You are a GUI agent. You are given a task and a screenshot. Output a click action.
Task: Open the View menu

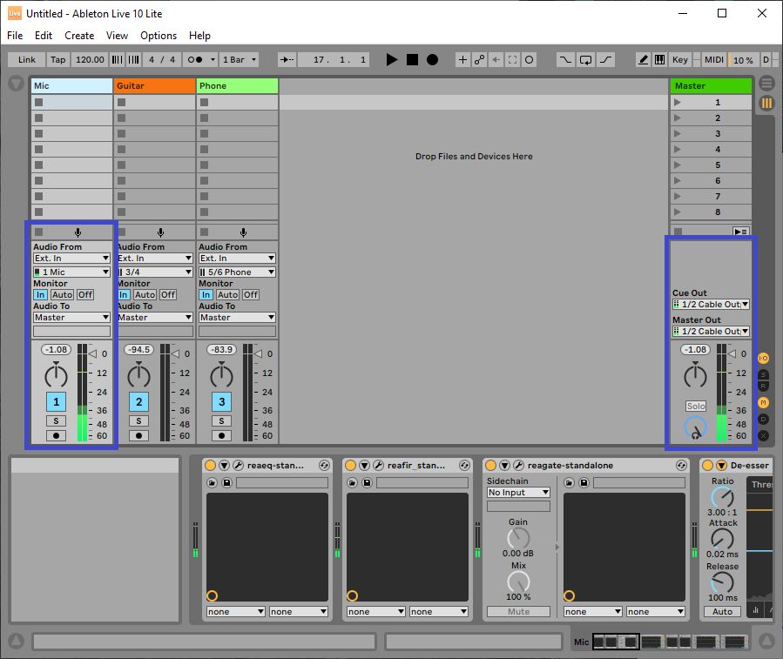117,36
